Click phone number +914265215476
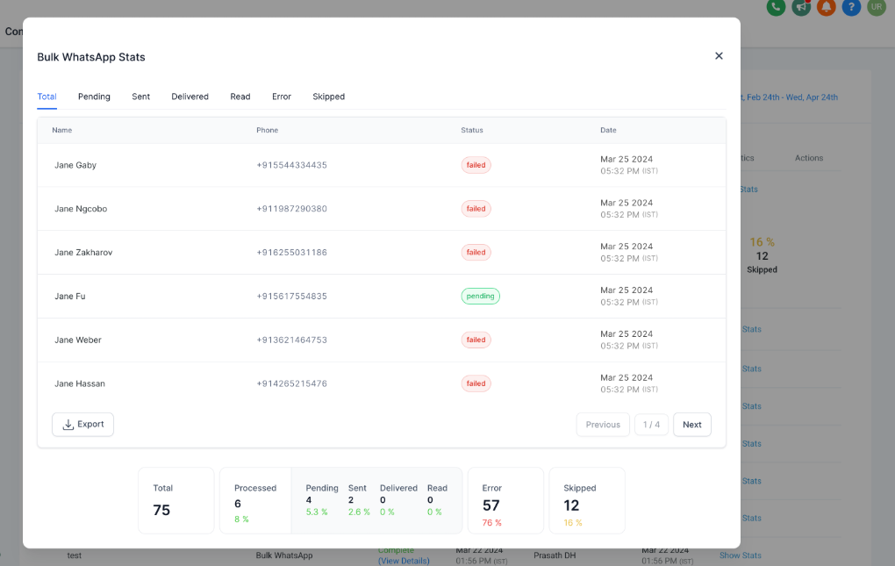 [291, 383]
